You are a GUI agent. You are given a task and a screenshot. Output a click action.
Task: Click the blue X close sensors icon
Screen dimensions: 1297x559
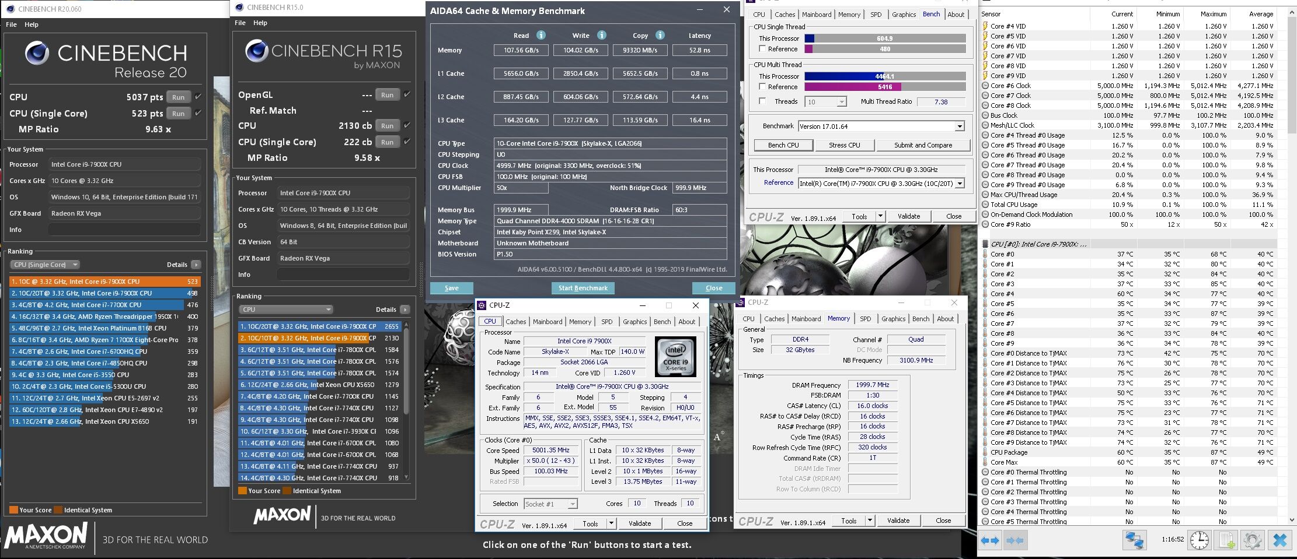pos(1279,541)
